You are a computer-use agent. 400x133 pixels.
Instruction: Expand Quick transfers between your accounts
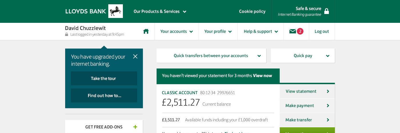coord(211,56)
